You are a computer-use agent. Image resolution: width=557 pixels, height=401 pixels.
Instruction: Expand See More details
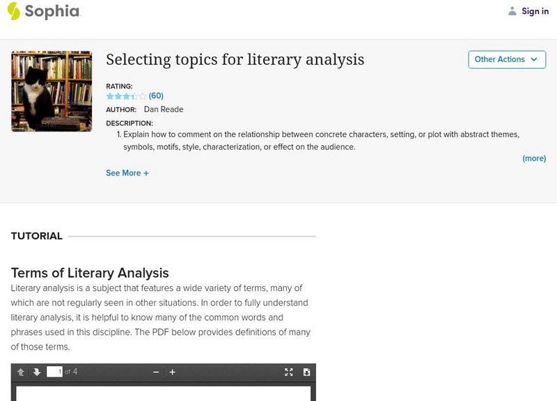coord(127,173)
